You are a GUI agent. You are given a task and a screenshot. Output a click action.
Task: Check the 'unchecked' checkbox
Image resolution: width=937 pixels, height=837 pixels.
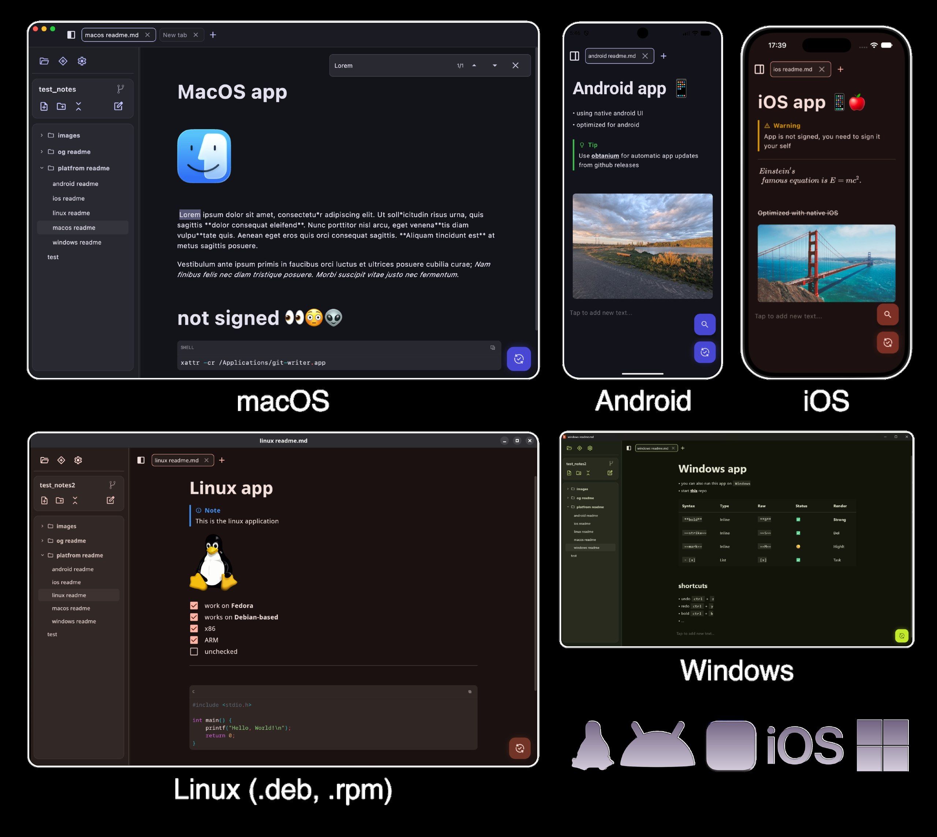pyautogui.click(x=194, y=652)
